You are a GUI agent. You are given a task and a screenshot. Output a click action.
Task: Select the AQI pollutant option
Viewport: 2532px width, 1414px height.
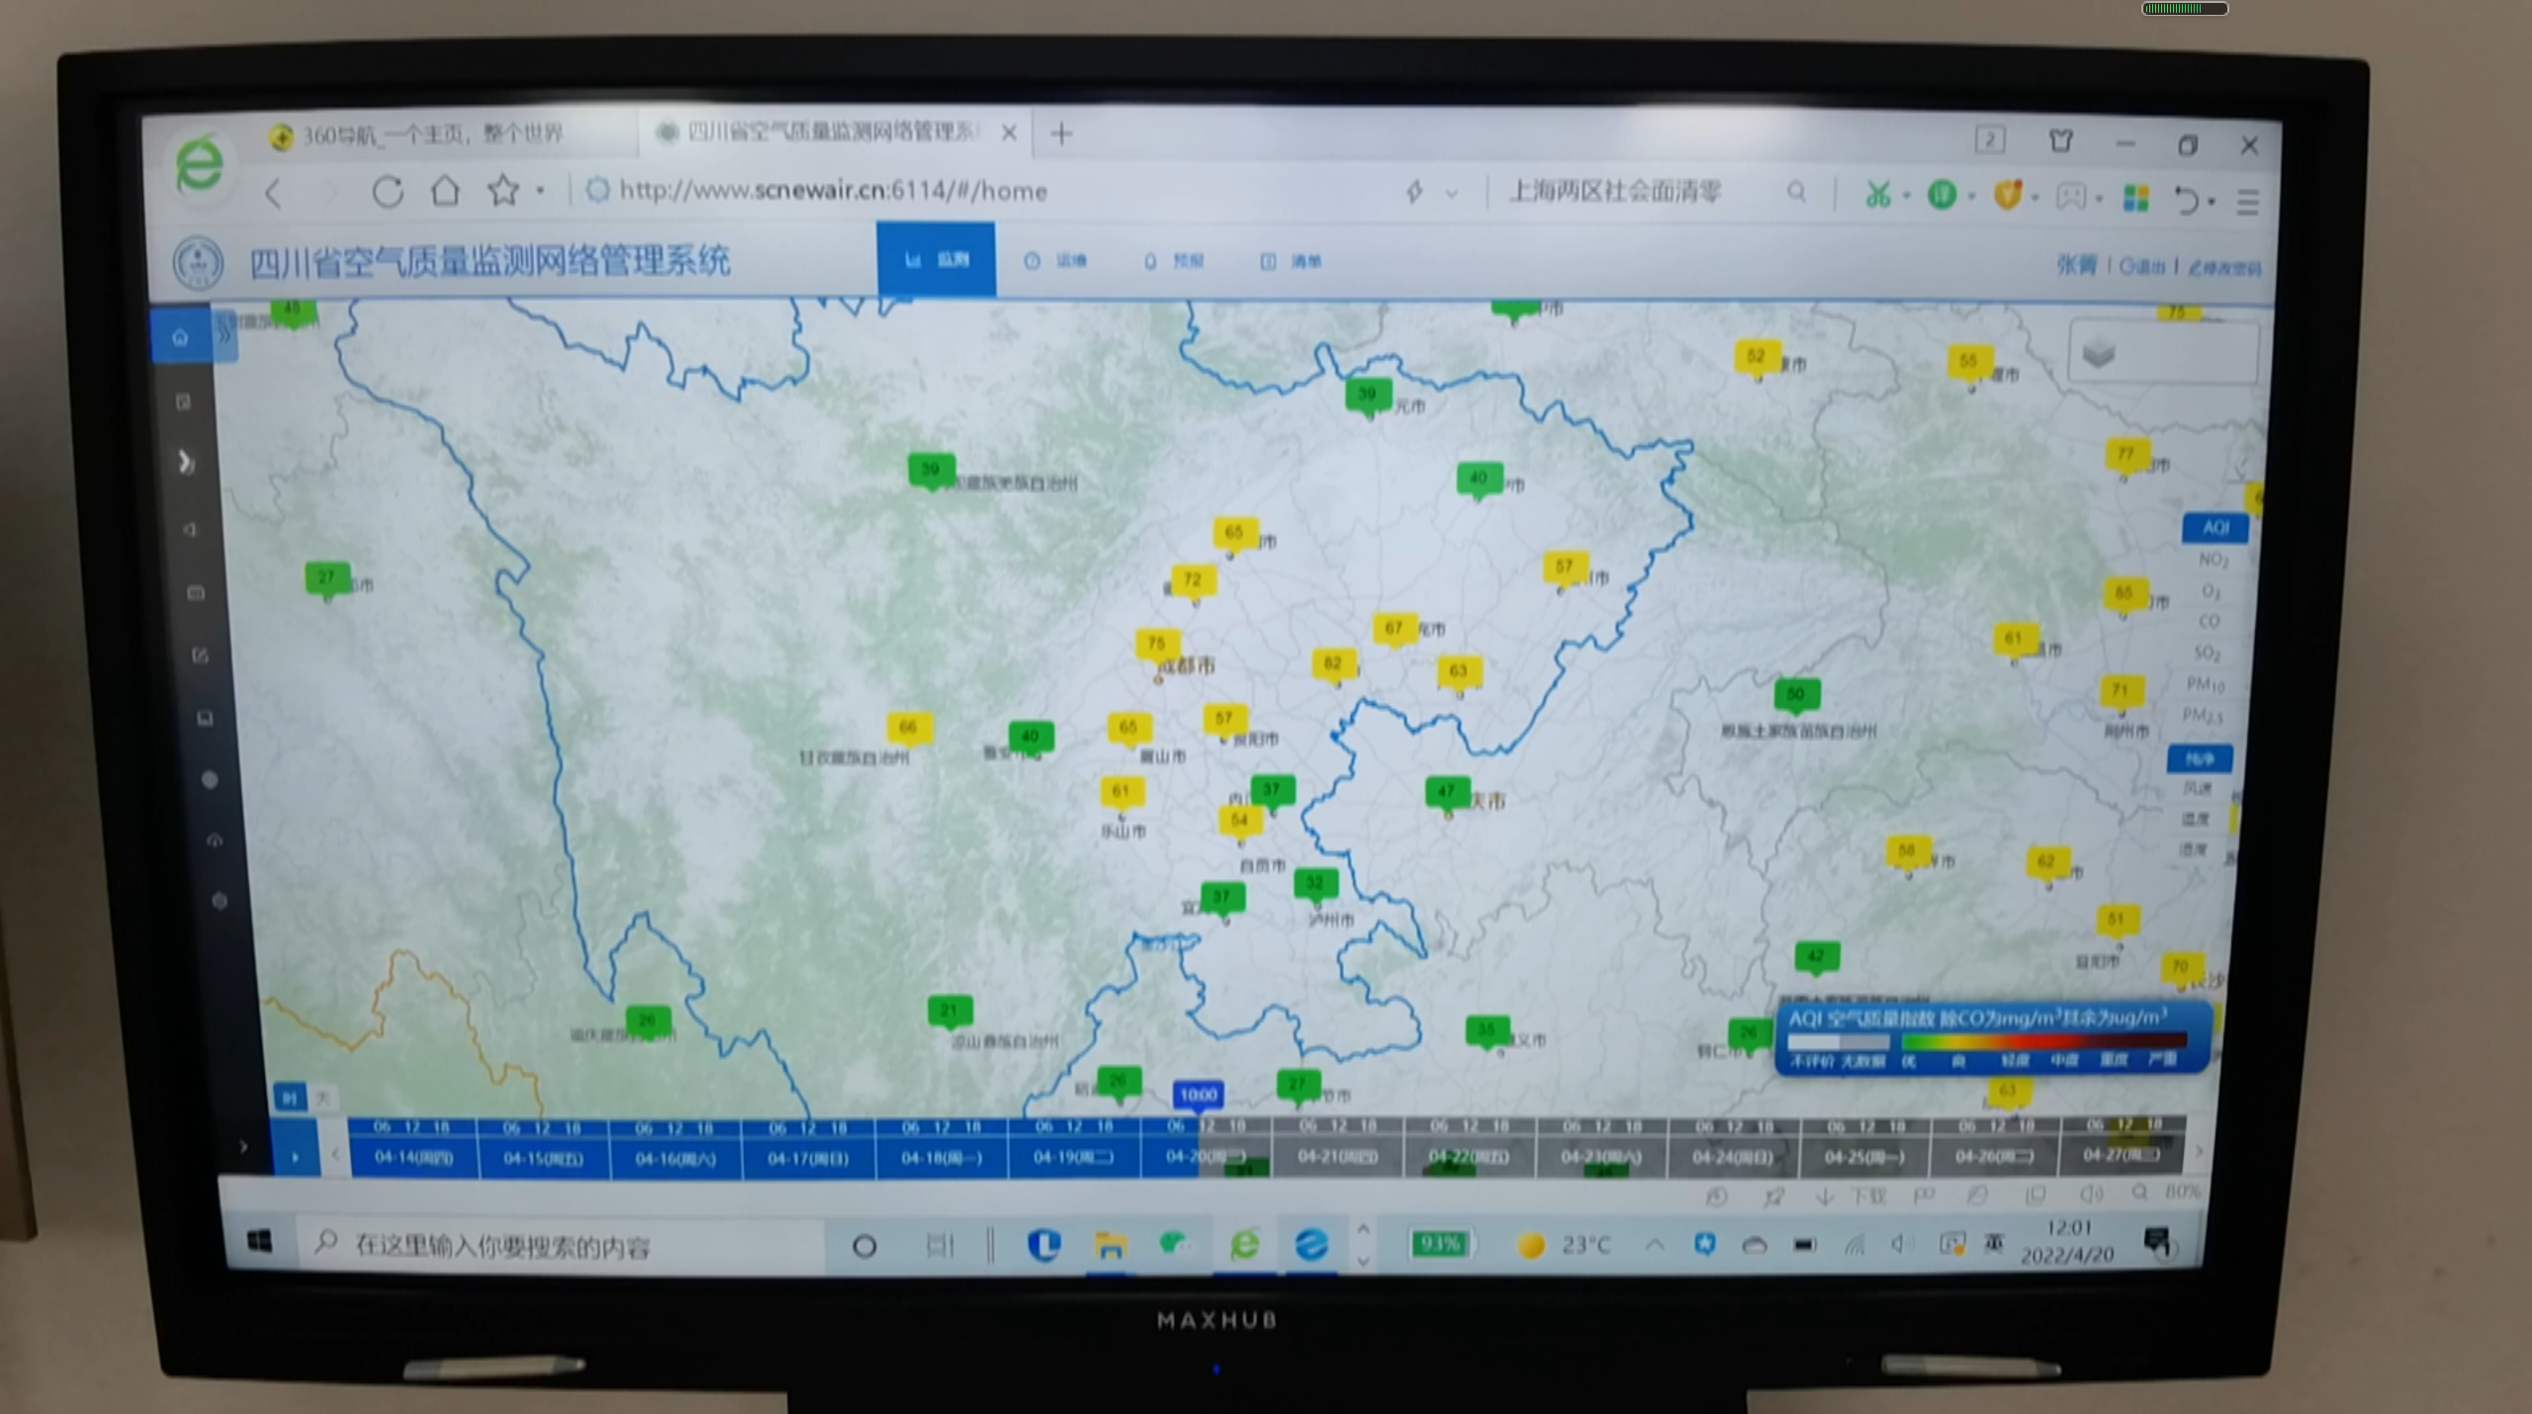[x=2215, y=528]
